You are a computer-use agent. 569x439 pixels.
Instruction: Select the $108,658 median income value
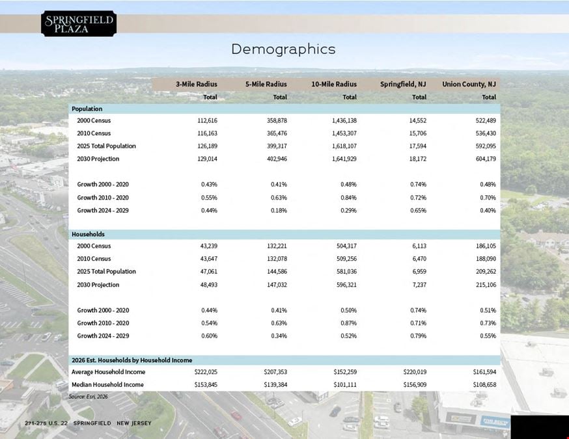484,384
